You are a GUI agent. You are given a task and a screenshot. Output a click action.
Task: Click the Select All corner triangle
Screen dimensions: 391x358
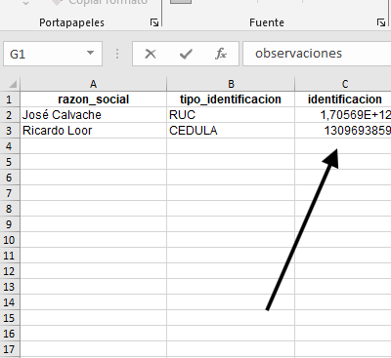[12, 84]
